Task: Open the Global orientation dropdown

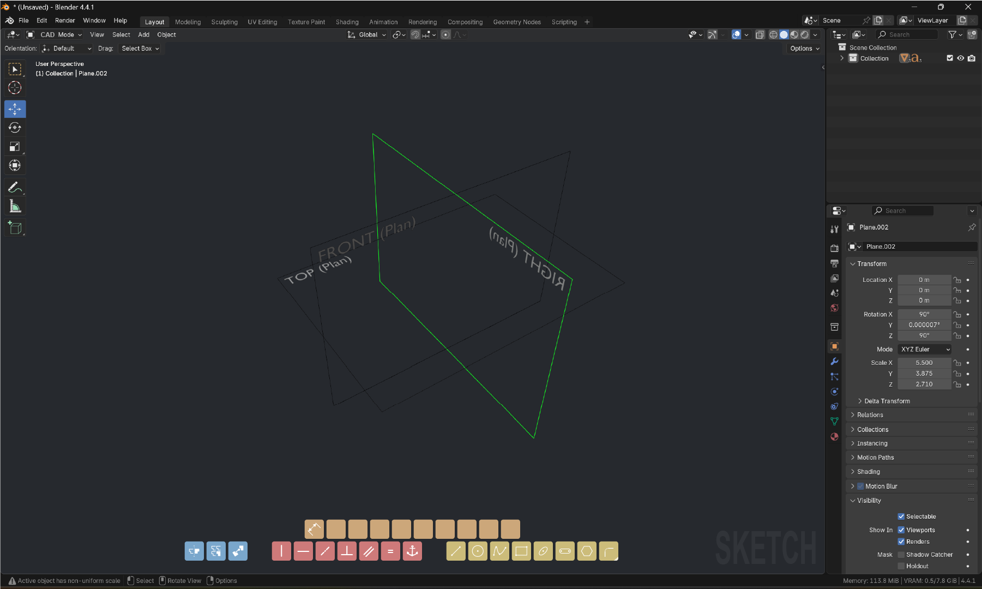Action: 366,34
